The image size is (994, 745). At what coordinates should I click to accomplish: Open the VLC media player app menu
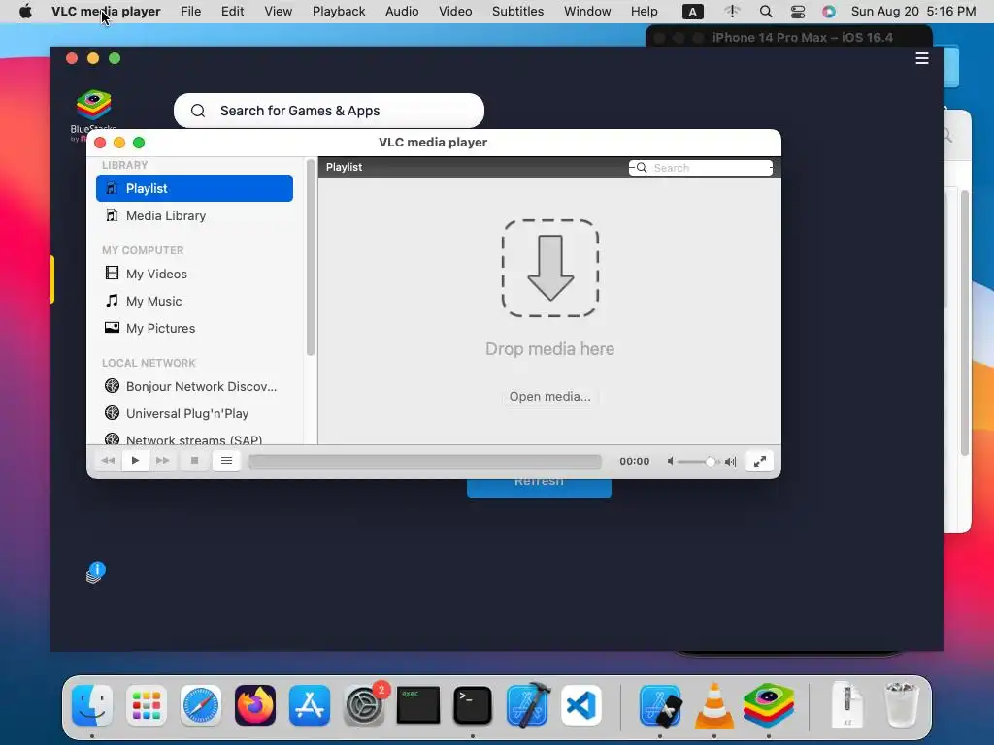pyautogui.click(x=106, y=12)
